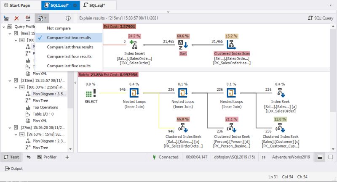337x182 pixels.
Task: Collapse the [215ms] 15:33:57 result node
Action: 10,81
